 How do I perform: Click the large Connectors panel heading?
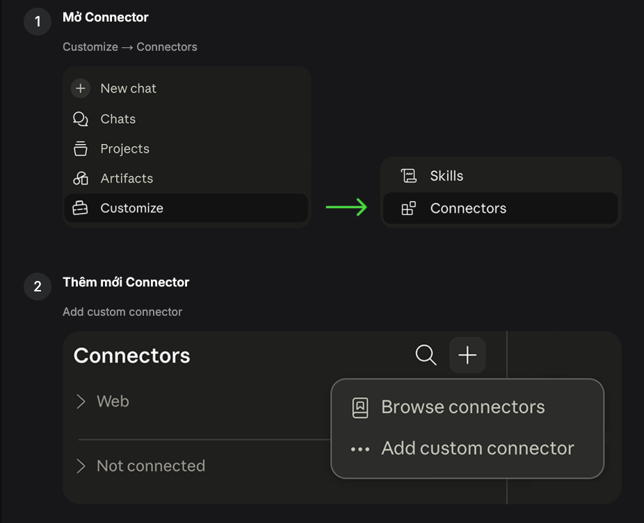point(132,356)
